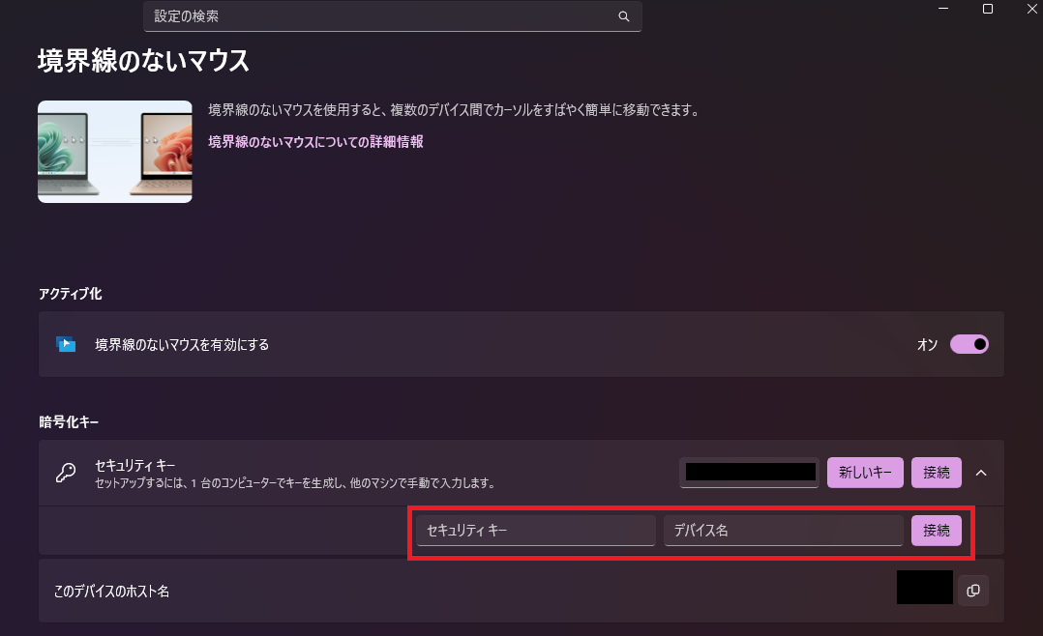Click the Mouse Without Borders icon beside 境界線のないマウスを有効にする
The image size is (1043, 636).
point(66,344)
